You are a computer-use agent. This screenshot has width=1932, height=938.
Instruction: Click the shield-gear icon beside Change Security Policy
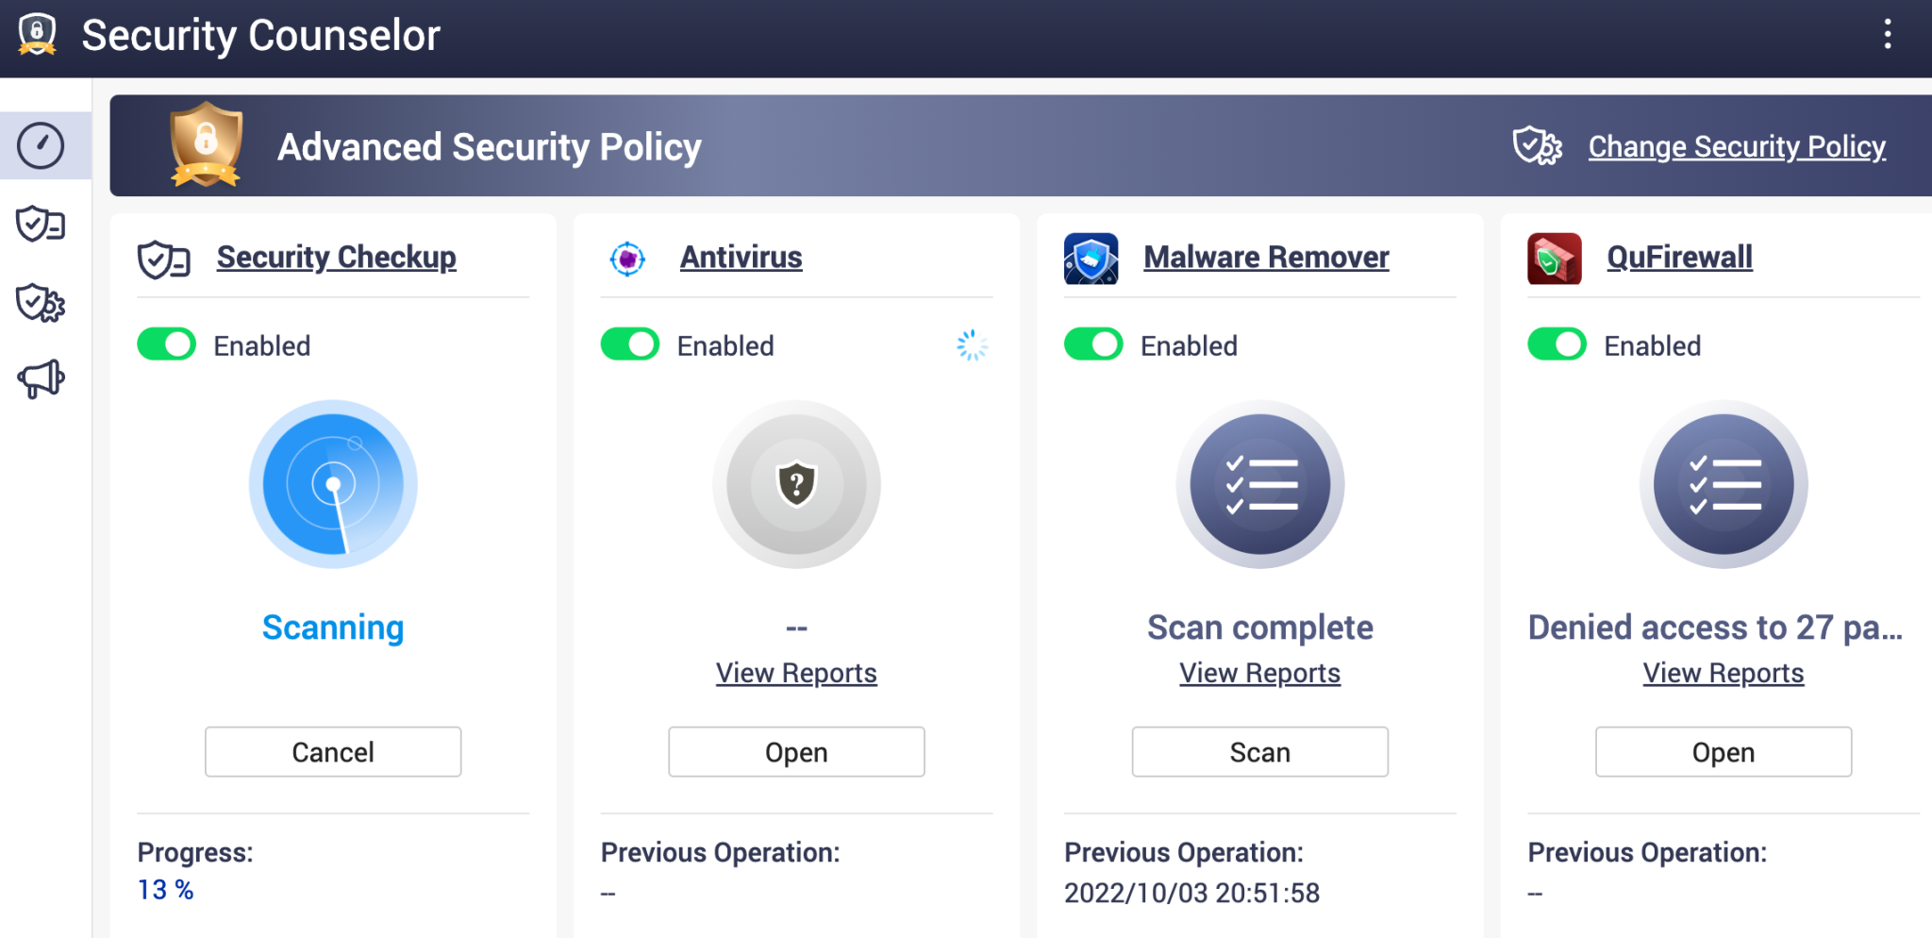(1536, 145)
